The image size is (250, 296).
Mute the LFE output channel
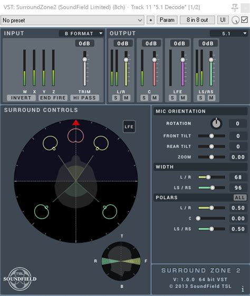tap(183, 98)
